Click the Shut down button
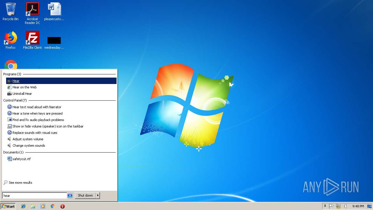373x210 pixels. pos(85,195)
